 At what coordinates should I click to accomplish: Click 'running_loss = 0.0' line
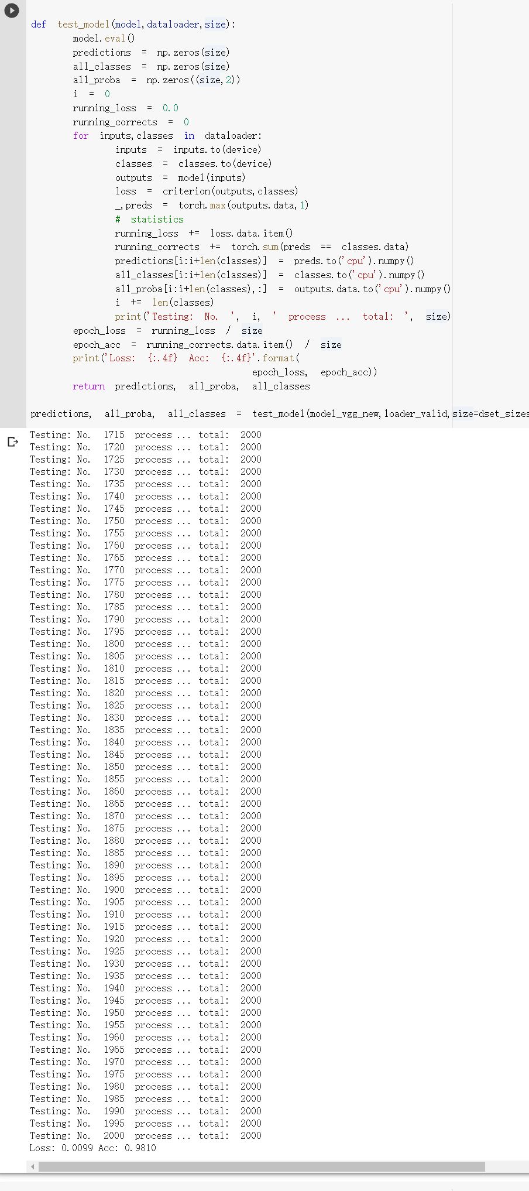[125, 108]
